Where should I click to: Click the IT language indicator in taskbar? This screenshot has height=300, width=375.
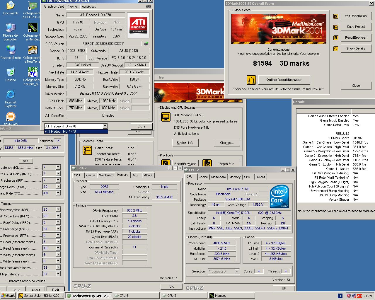pyautogui.click(x=340, y=296)
